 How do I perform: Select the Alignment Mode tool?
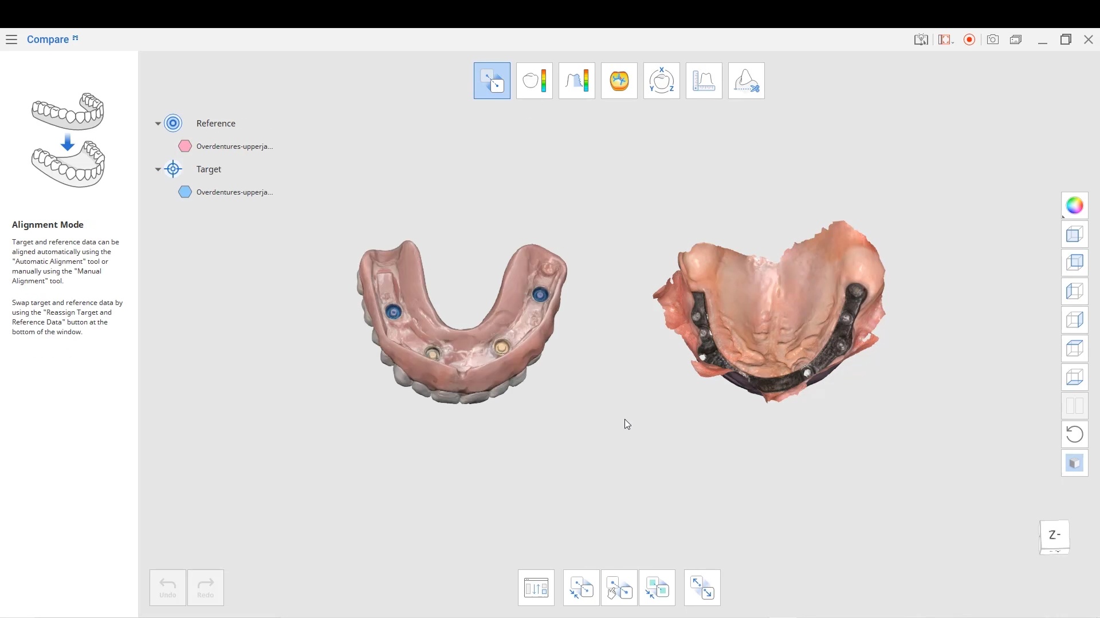492,81
